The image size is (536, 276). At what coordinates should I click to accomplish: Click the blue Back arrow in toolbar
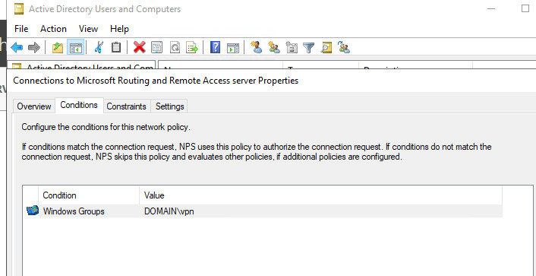click(17, 47)
